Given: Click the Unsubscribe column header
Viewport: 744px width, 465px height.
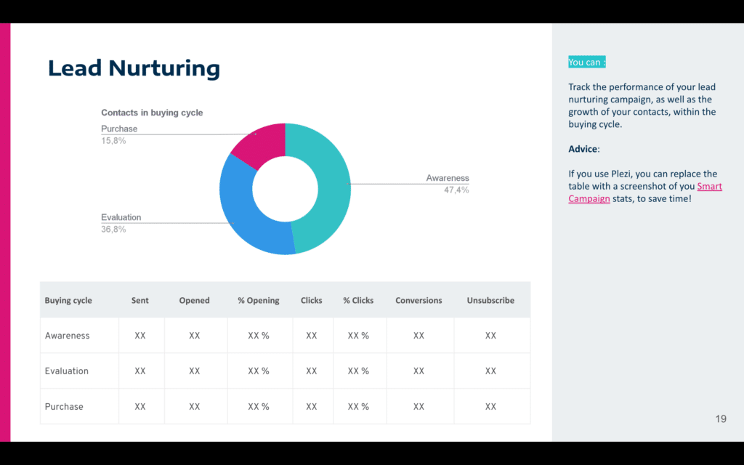Looking at the screenshot, I should coord(490,299).
